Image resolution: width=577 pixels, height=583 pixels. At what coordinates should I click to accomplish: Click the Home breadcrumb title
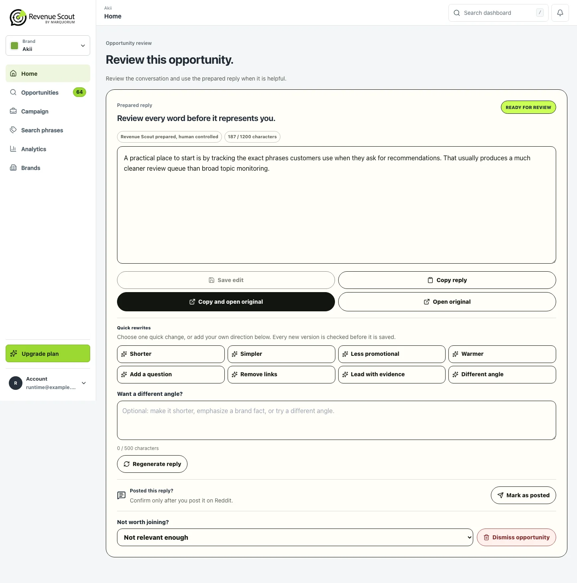click(x=113, y=16)
